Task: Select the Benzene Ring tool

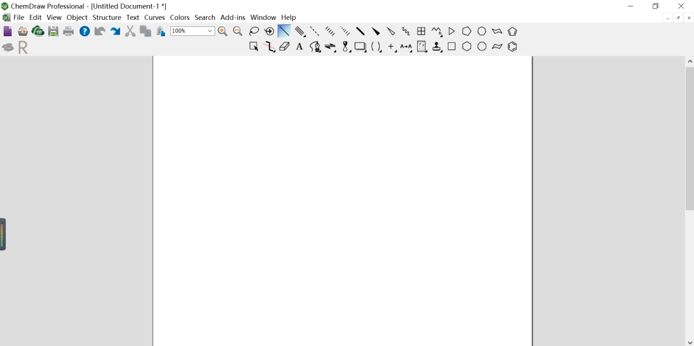Action: tap(512, 46)
